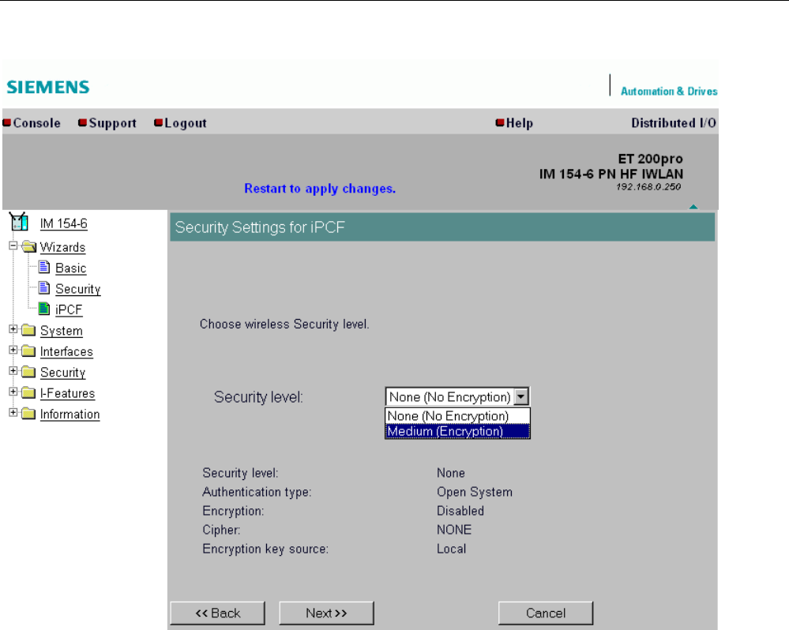Screen dimensions: 789x630
Task: Click the Security level dropdown arrow
Action: pyautogui.click(x=521, y=396)
